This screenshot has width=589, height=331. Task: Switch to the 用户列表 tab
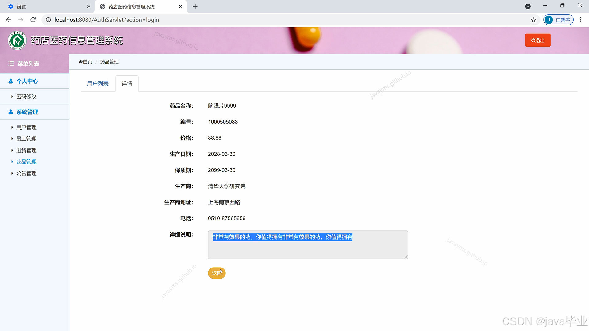pyautogui.click(x=98, y=83)
